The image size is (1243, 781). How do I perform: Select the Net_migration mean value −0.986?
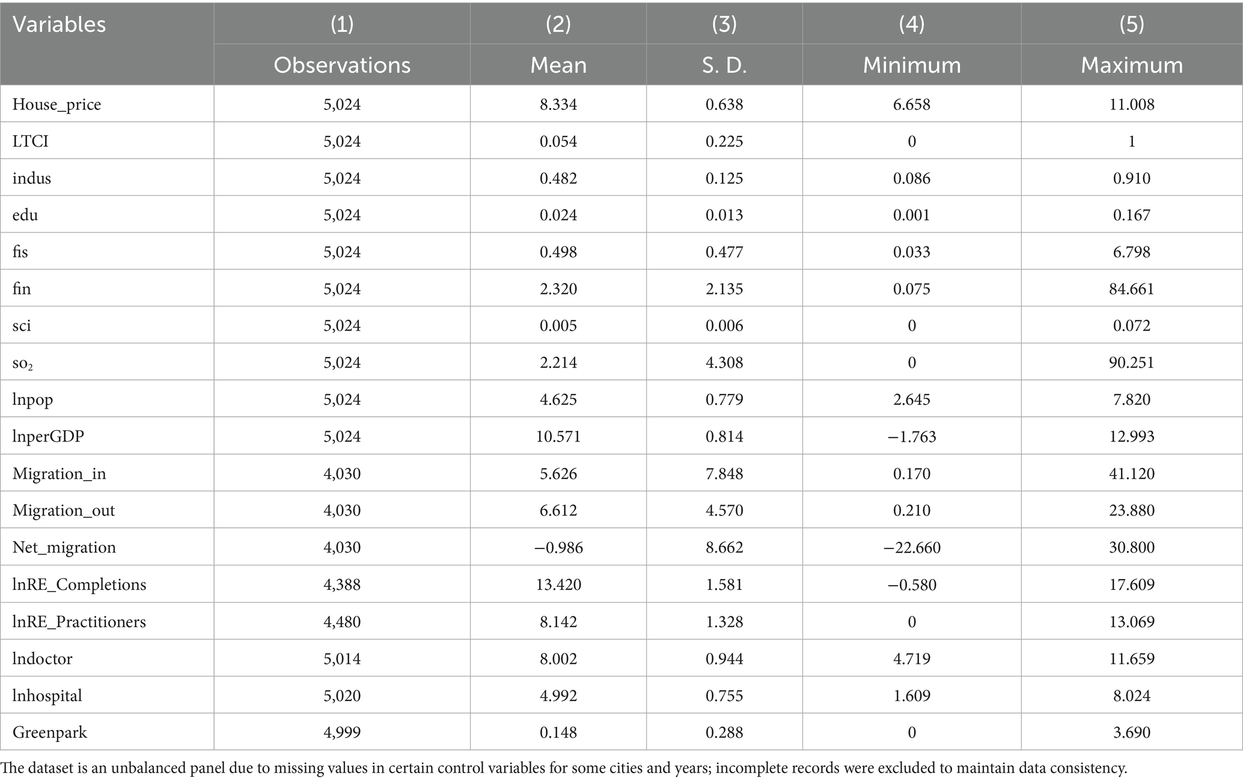(x=558, y=547)
